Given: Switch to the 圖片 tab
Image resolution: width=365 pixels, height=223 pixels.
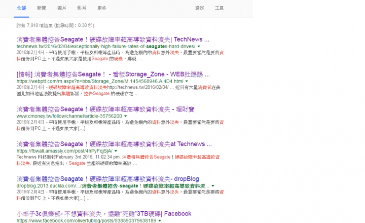Looking at the screenshot, I should (x=62, y=8).
